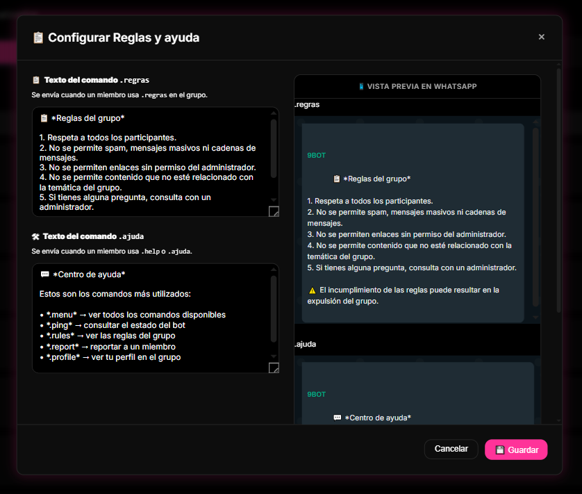Click the warning triangle icon in preview

[312, 290]
